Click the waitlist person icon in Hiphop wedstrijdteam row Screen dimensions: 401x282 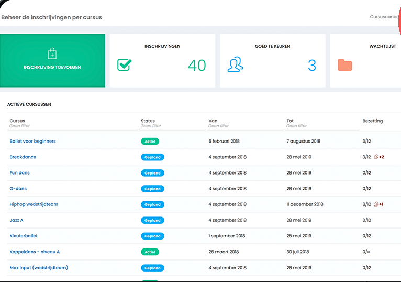[x=376, y=204]
